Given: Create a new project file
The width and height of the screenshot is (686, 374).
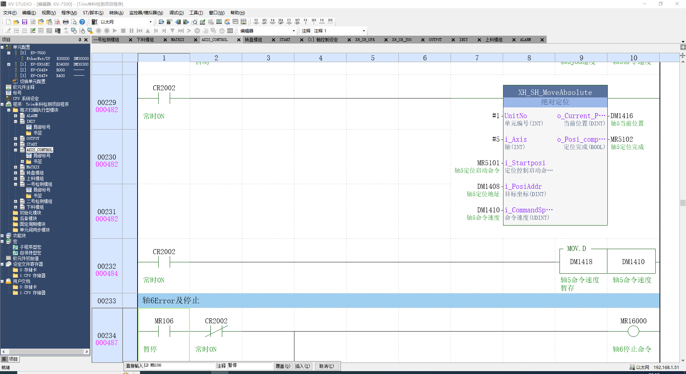Looking at the screenshot, I should pyautogui.click(x=8, y=22).
